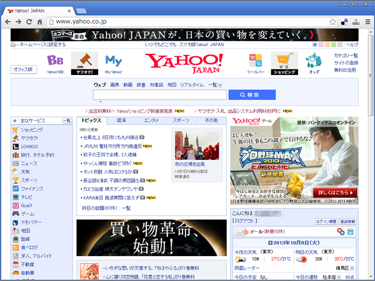
Task: Click the ヤフオク! auction gavel icon
Action: point(84,63)
